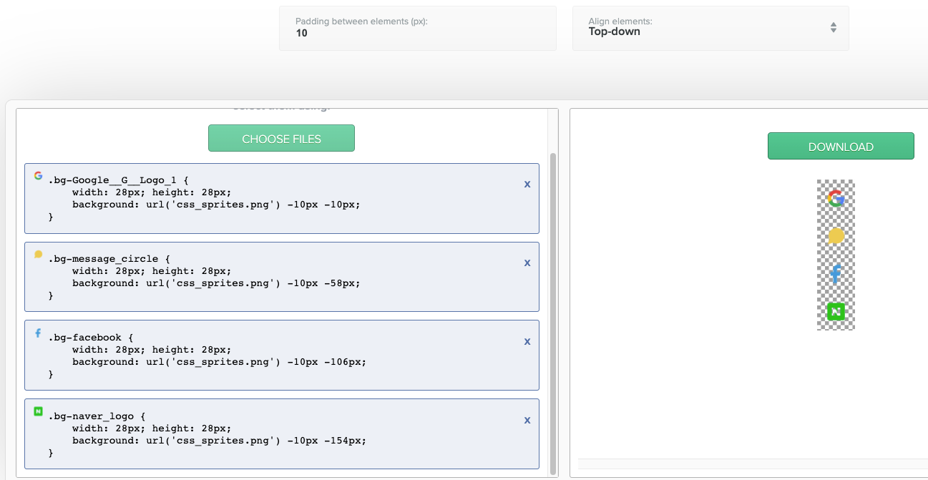Image resolution: width=928 pixels, height=480 pixels.
Task: Click the .bg-Google__G__Logo_1 selector text
Action: 112,180
